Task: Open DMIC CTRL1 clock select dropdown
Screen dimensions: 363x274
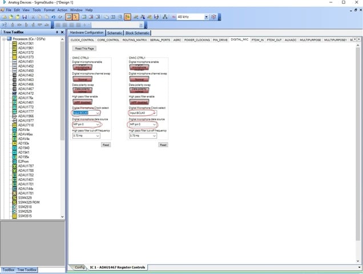Action: coord(143,113)
